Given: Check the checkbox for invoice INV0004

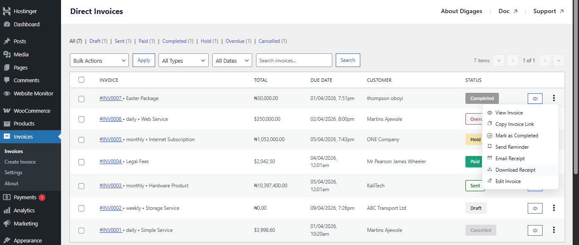Looking at the screenshot, I should point(81,161).
